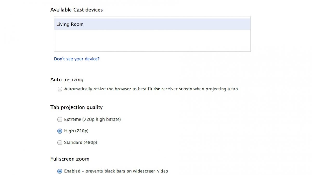The height and width of the screenshot is (175, 312).
Task: Click the "Available Cast devices" heading
Action: [76, 10]
